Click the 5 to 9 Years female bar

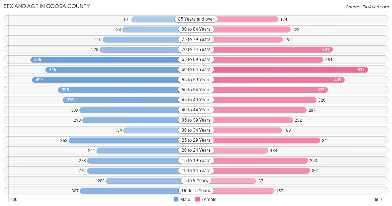coord(234,181)
